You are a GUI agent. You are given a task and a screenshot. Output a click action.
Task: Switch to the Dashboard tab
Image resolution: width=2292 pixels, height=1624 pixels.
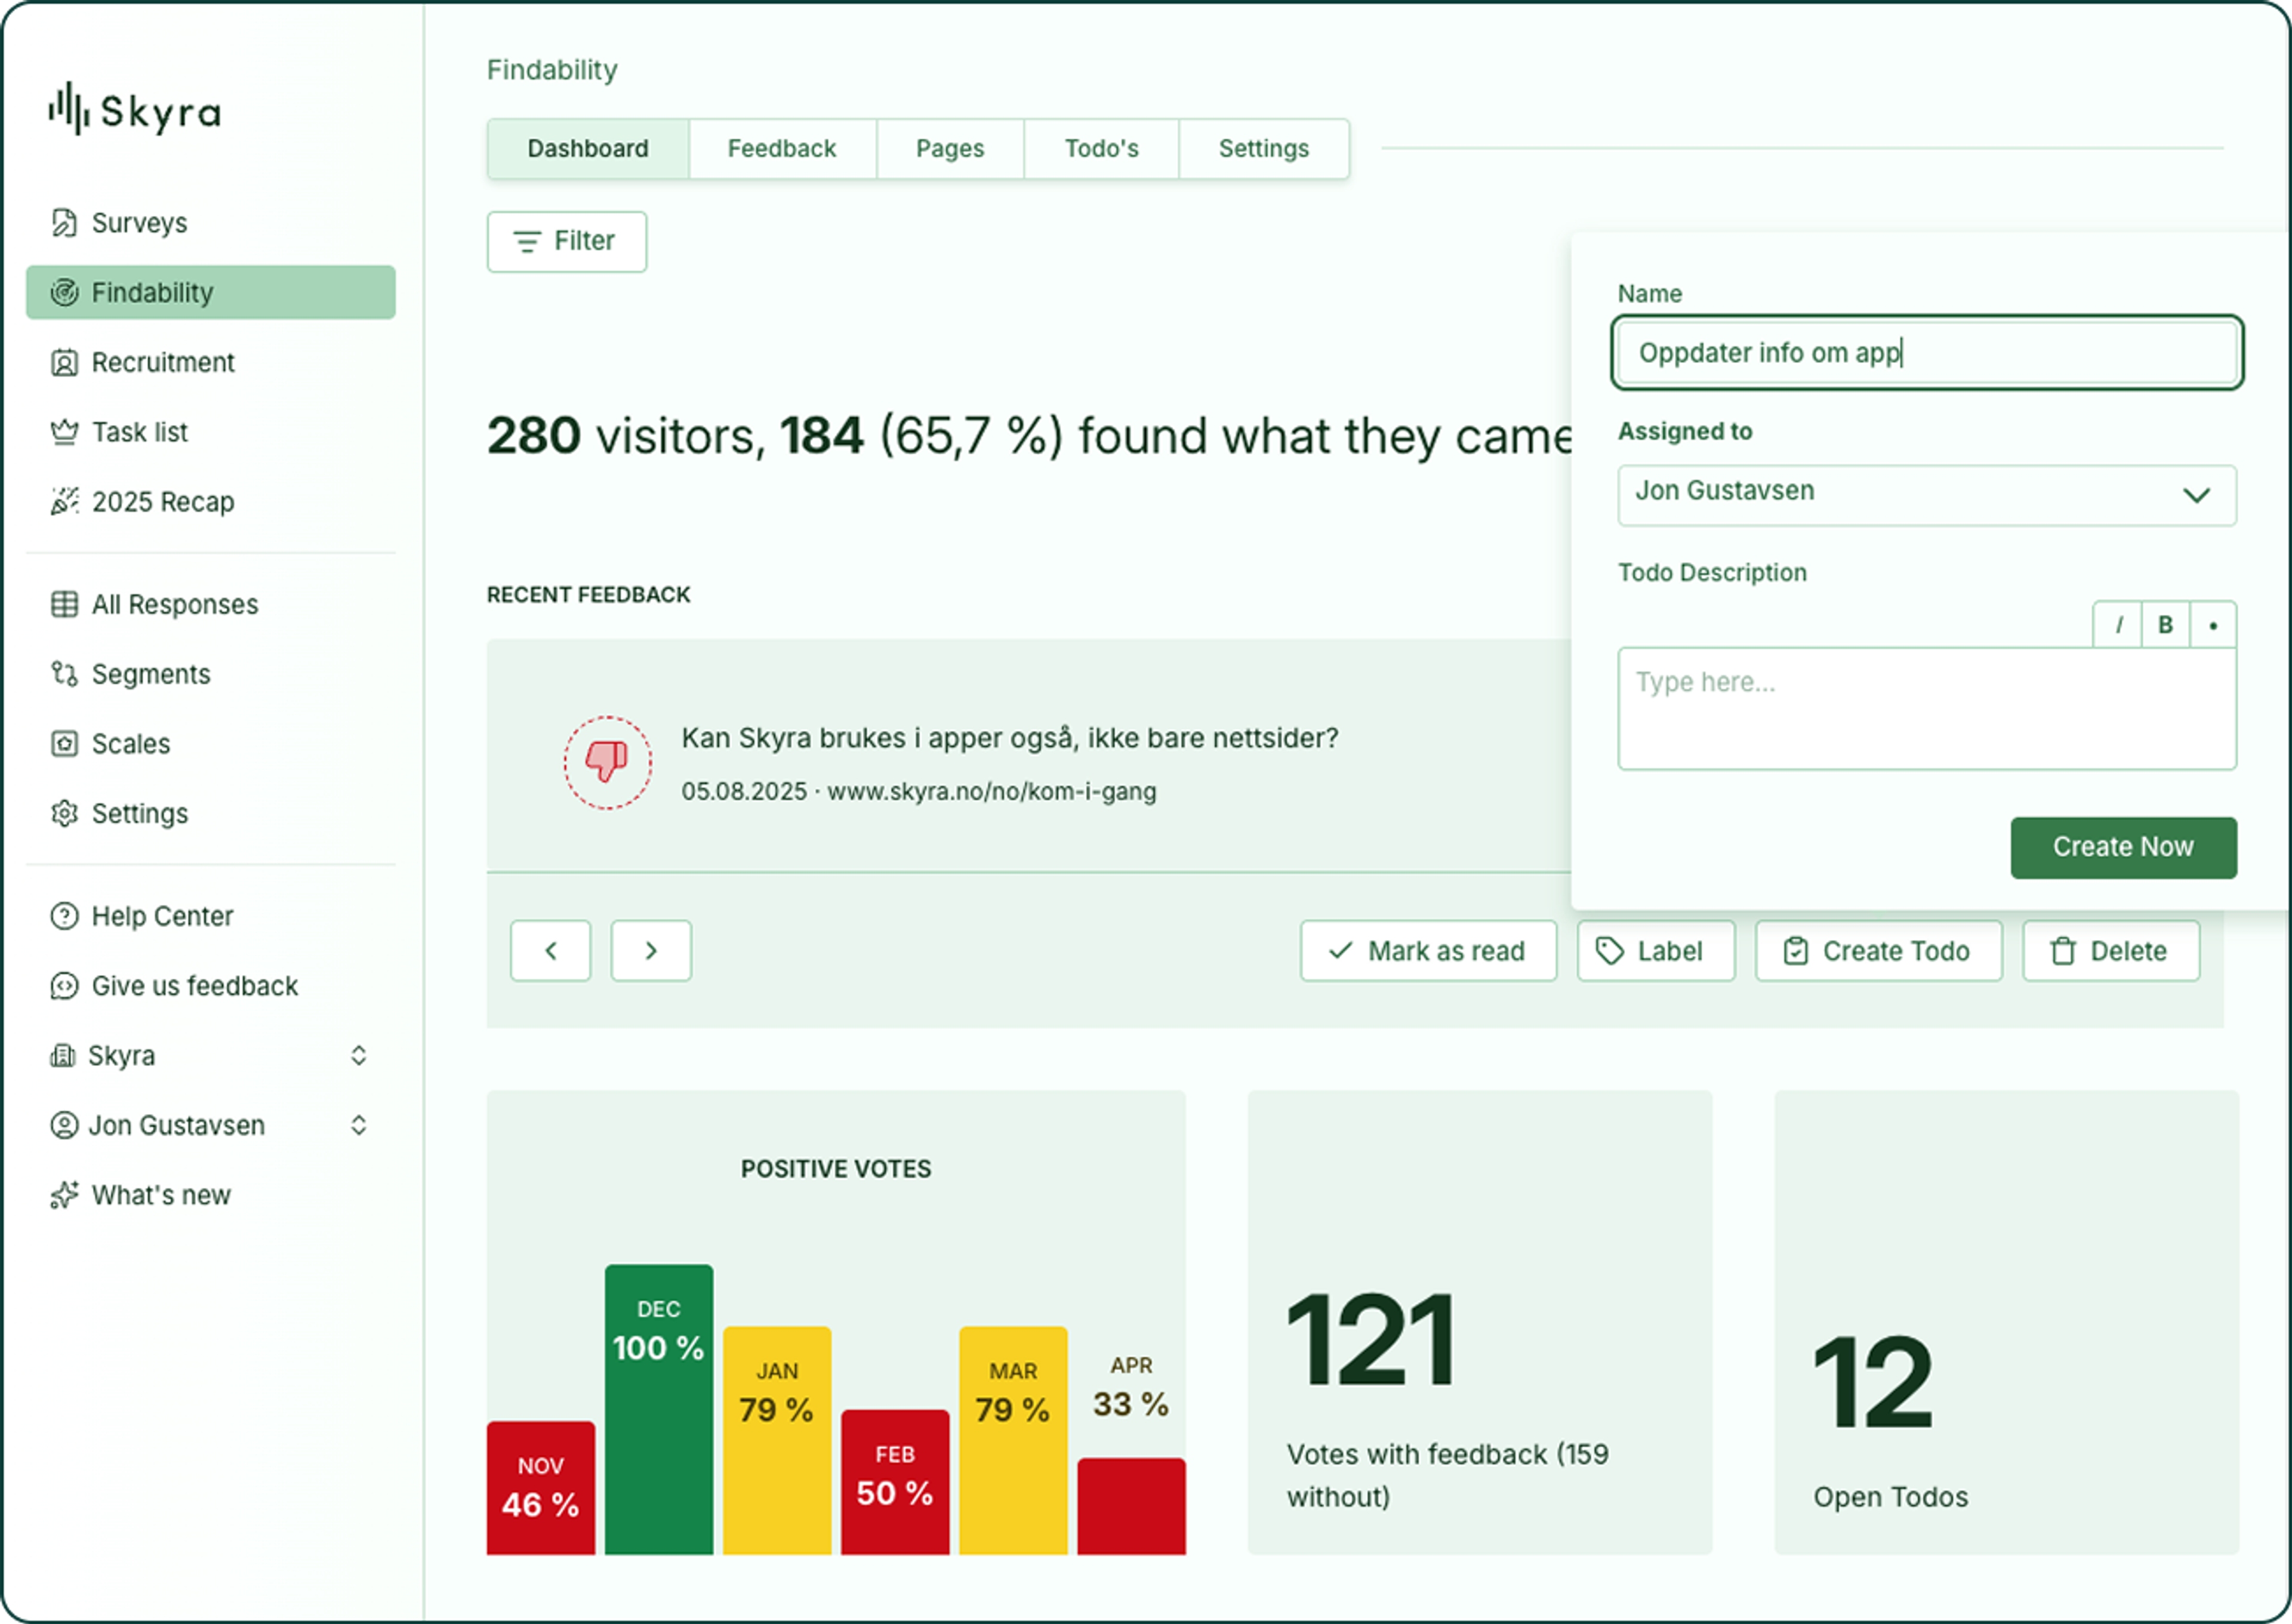(x=588, y=149)
